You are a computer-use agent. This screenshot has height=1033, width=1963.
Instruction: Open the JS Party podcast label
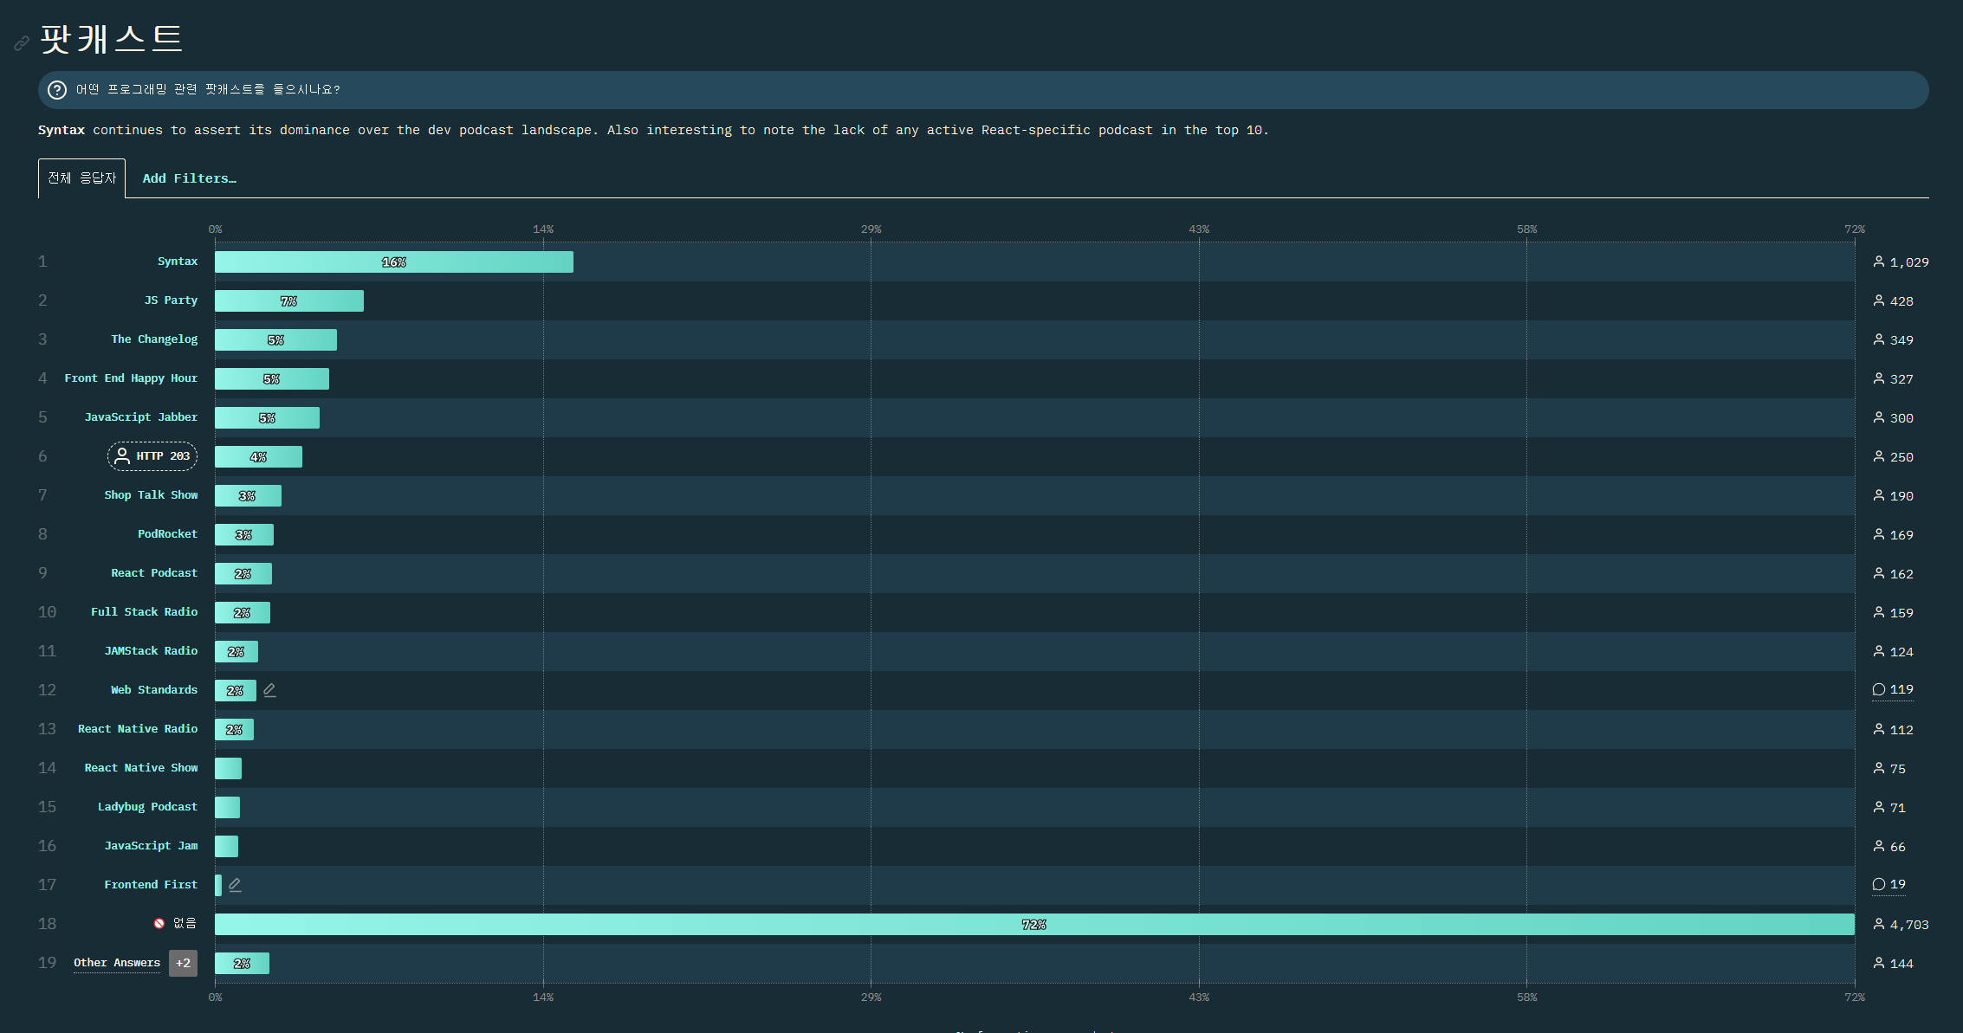pyautogui.click(x=171, y=300)
